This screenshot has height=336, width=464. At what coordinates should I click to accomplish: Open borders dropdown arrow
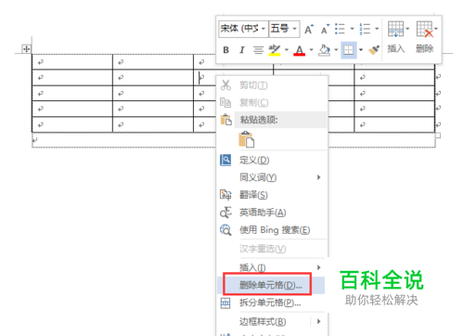(x=361, y=49)
